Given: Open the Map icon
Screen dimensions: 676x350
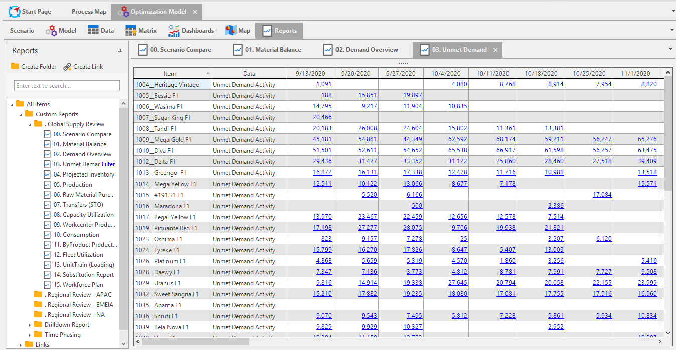Looking at the screenshot, I should click(x=231, y=31).
